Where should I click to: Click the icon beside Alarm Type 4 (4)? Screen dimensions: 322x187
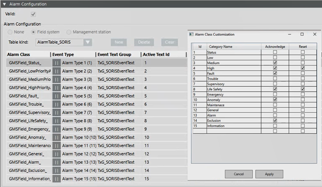(57, 88)
